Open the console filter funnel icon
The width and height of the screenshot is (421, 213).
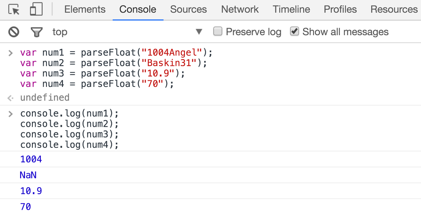[36, 32]
